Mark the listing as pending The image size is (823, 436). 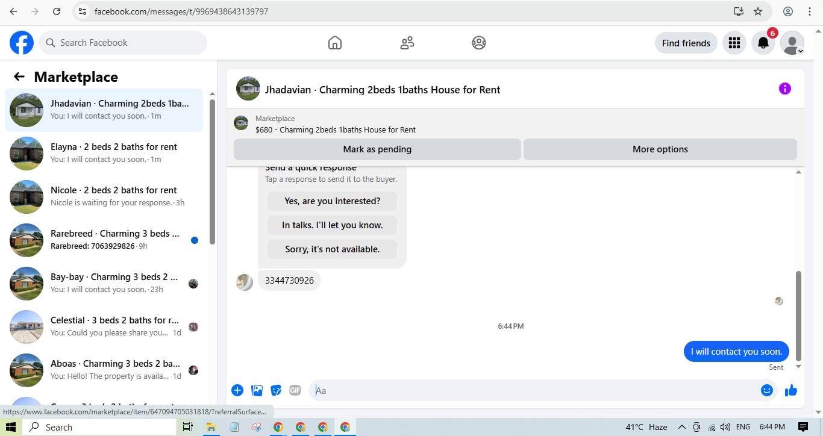tap(377, 149)
